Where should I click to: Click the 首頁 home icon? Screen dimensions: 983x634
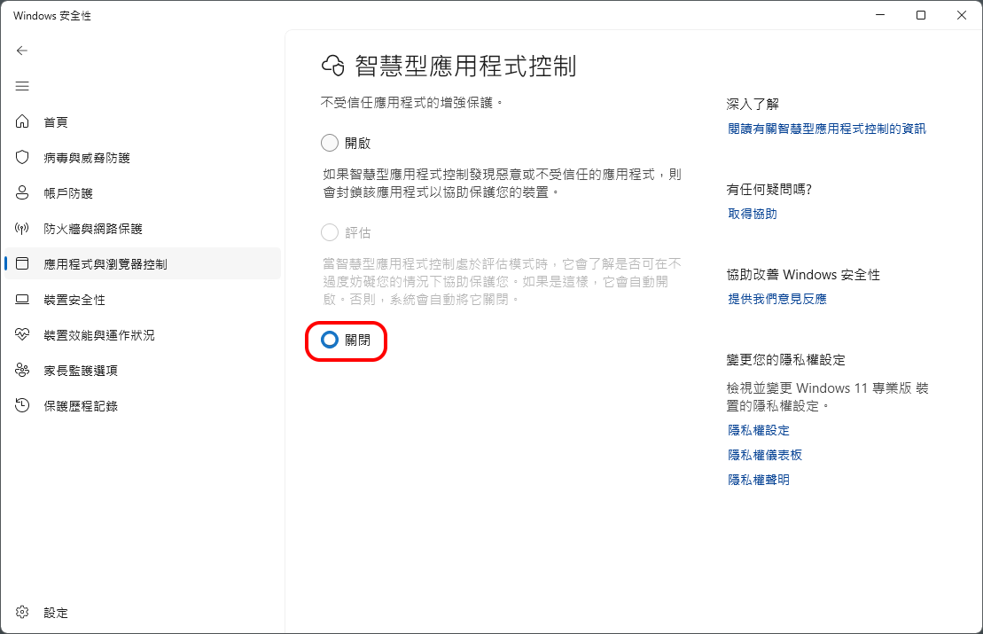pyautogui.click(x=22, y=121)
